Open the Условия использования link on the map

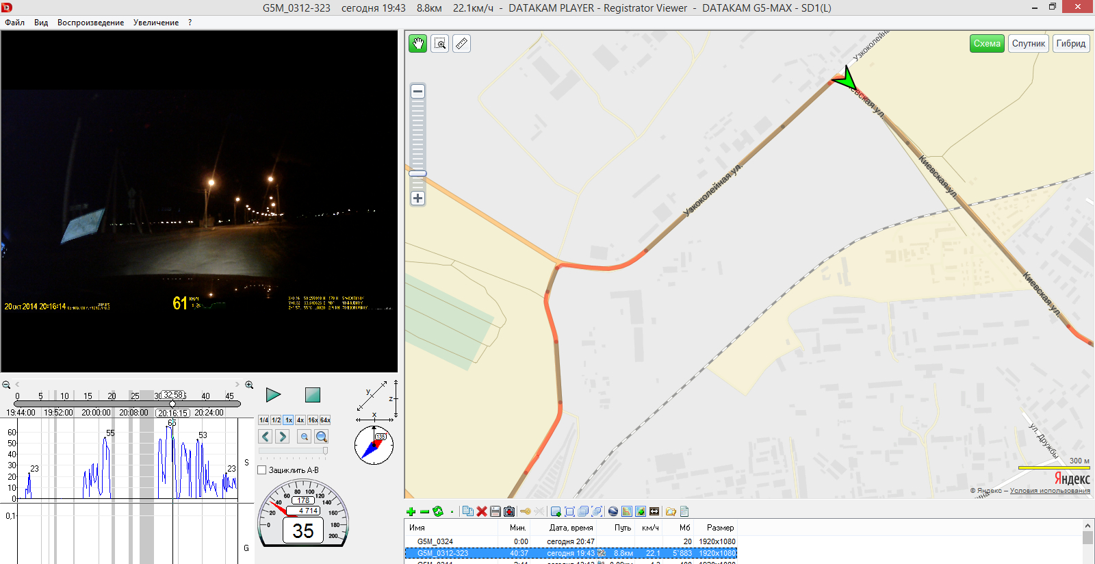pos(1049,491)
